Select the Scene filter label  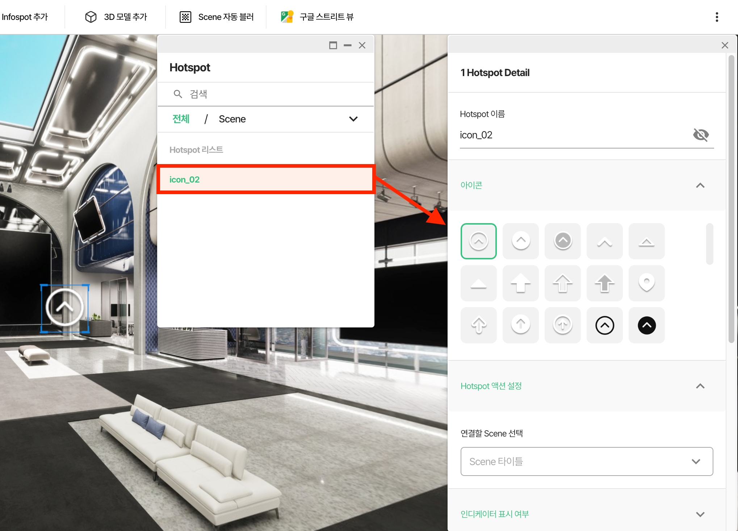click(232, 119)
